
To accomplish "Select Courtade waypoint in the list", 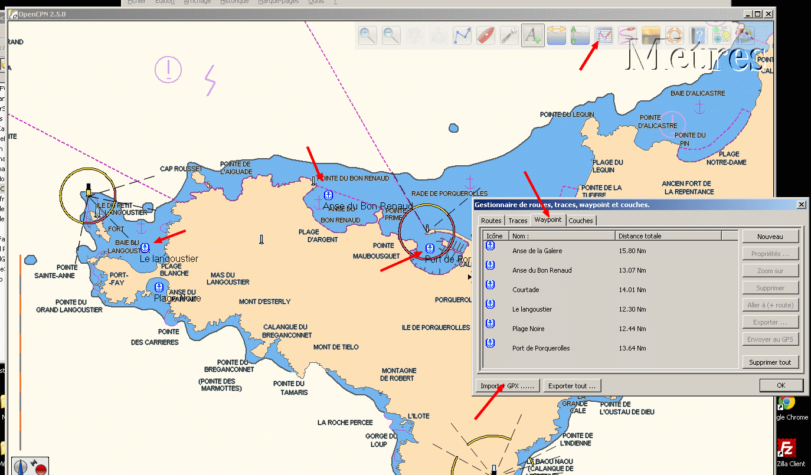I will [x=525, y=290].
